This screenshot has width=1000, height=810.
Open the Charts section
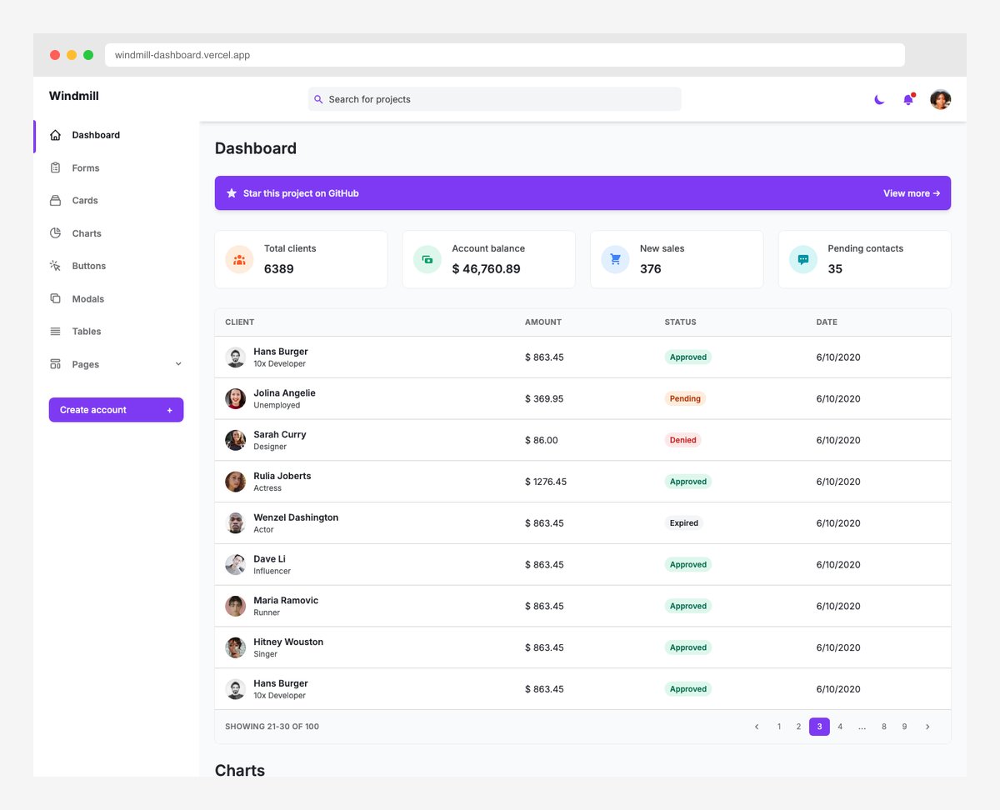[86, 233]
